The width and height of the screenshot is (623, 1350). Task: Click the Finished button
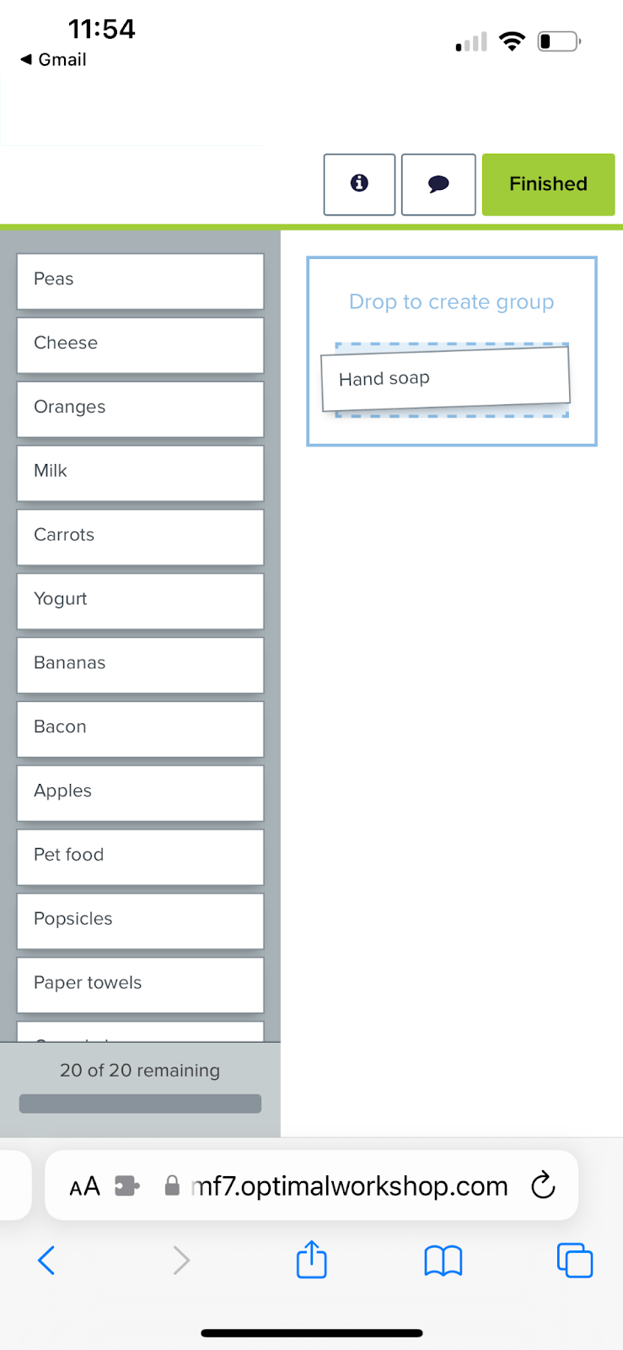[x=548, y=184]
